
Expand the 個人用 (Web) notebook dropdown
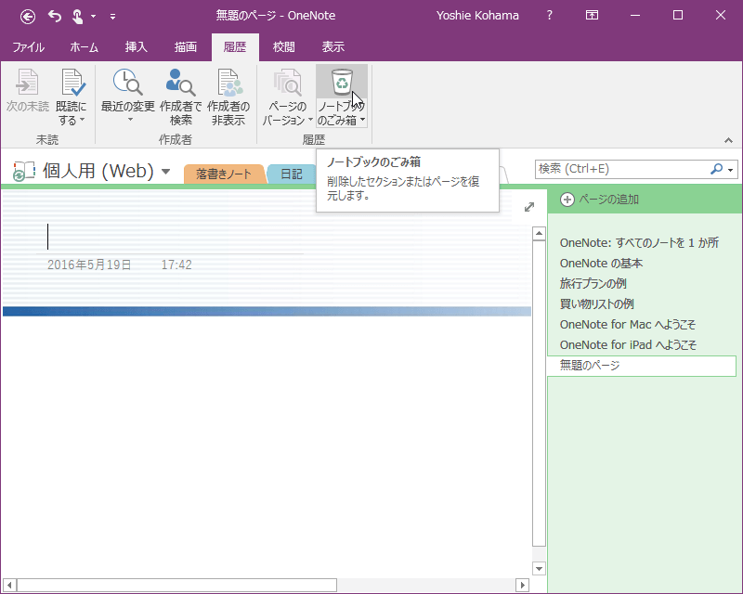165,171
